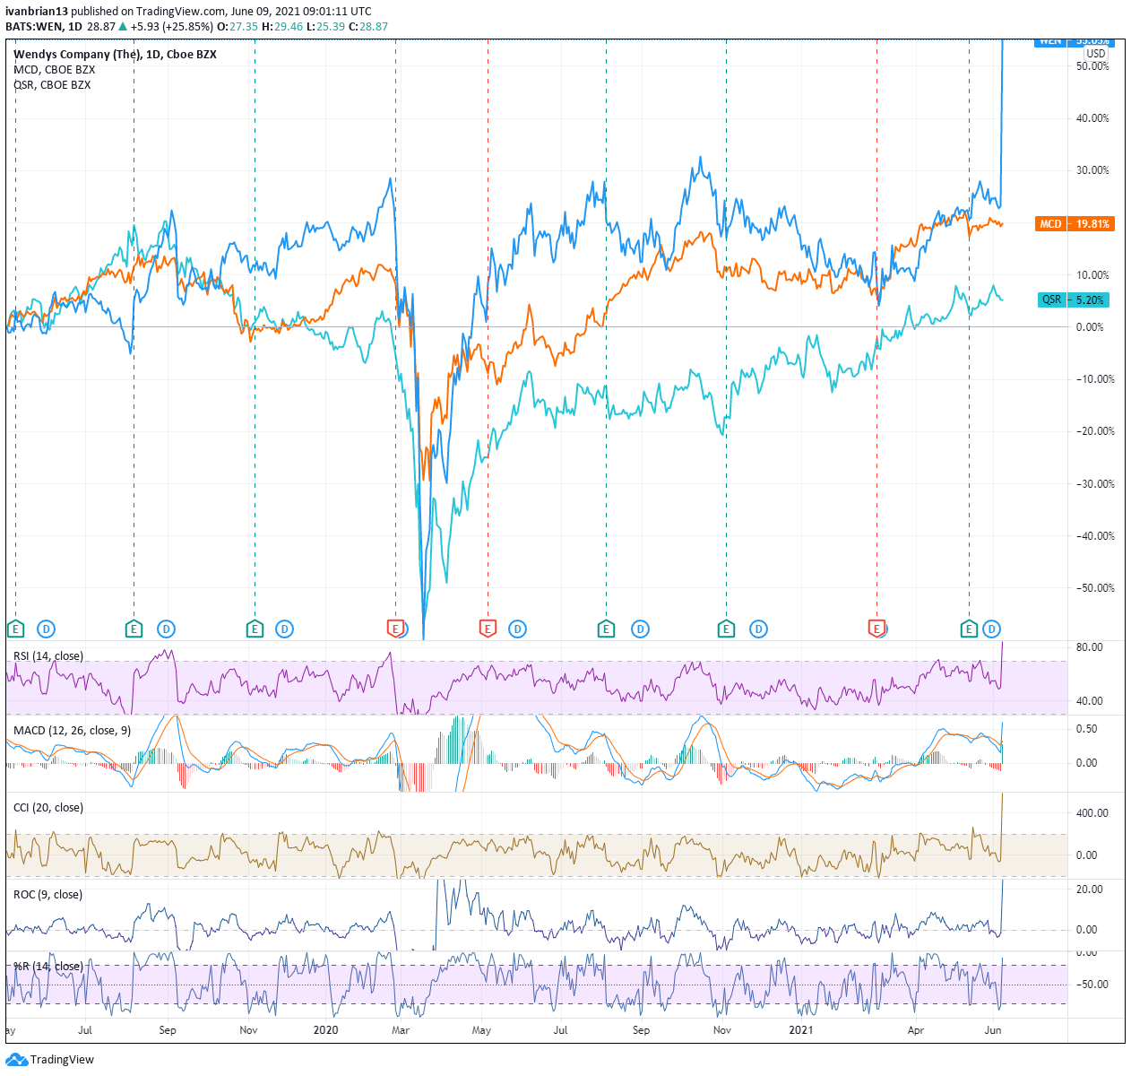Click the teal QSR 5.20% price label
The image size is (1131, 1076).
tap(1073, 300)
